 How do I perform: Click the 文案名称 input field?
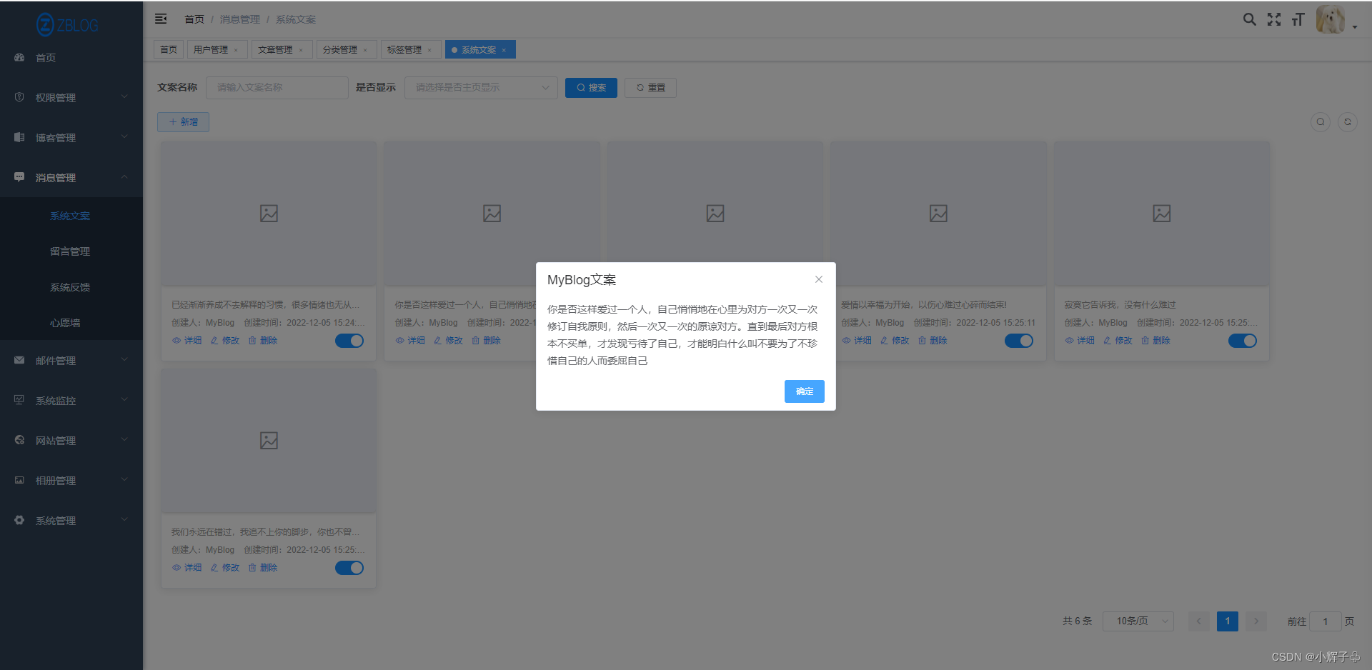pos(277,87)
